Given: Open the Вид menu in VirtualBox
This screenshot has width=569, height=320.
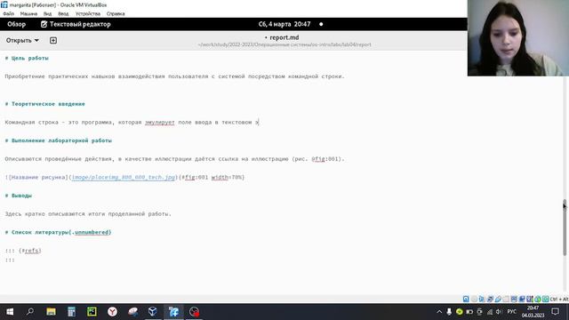Looking at the screenshot, I should (47, 14).
